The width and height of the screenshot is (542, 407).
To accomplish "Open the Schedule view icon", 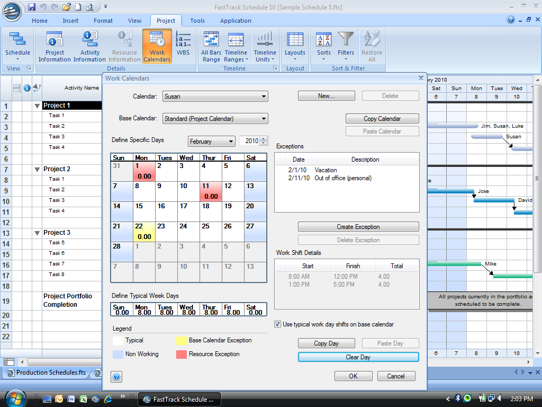I will click(x=17, y=41).
